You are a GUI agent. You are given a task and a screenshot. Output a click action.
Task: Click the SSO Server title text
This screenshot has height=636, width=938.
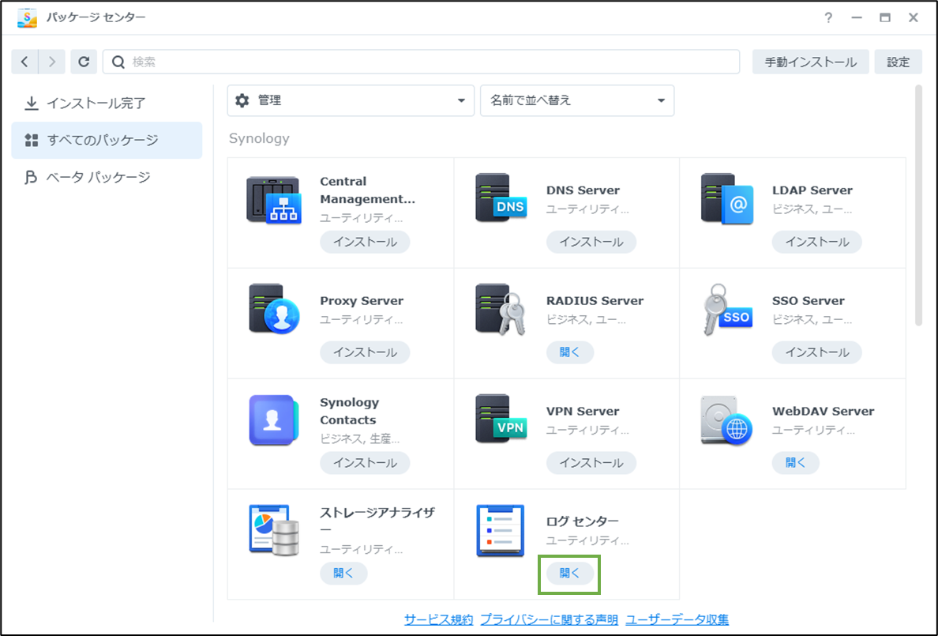809,301
